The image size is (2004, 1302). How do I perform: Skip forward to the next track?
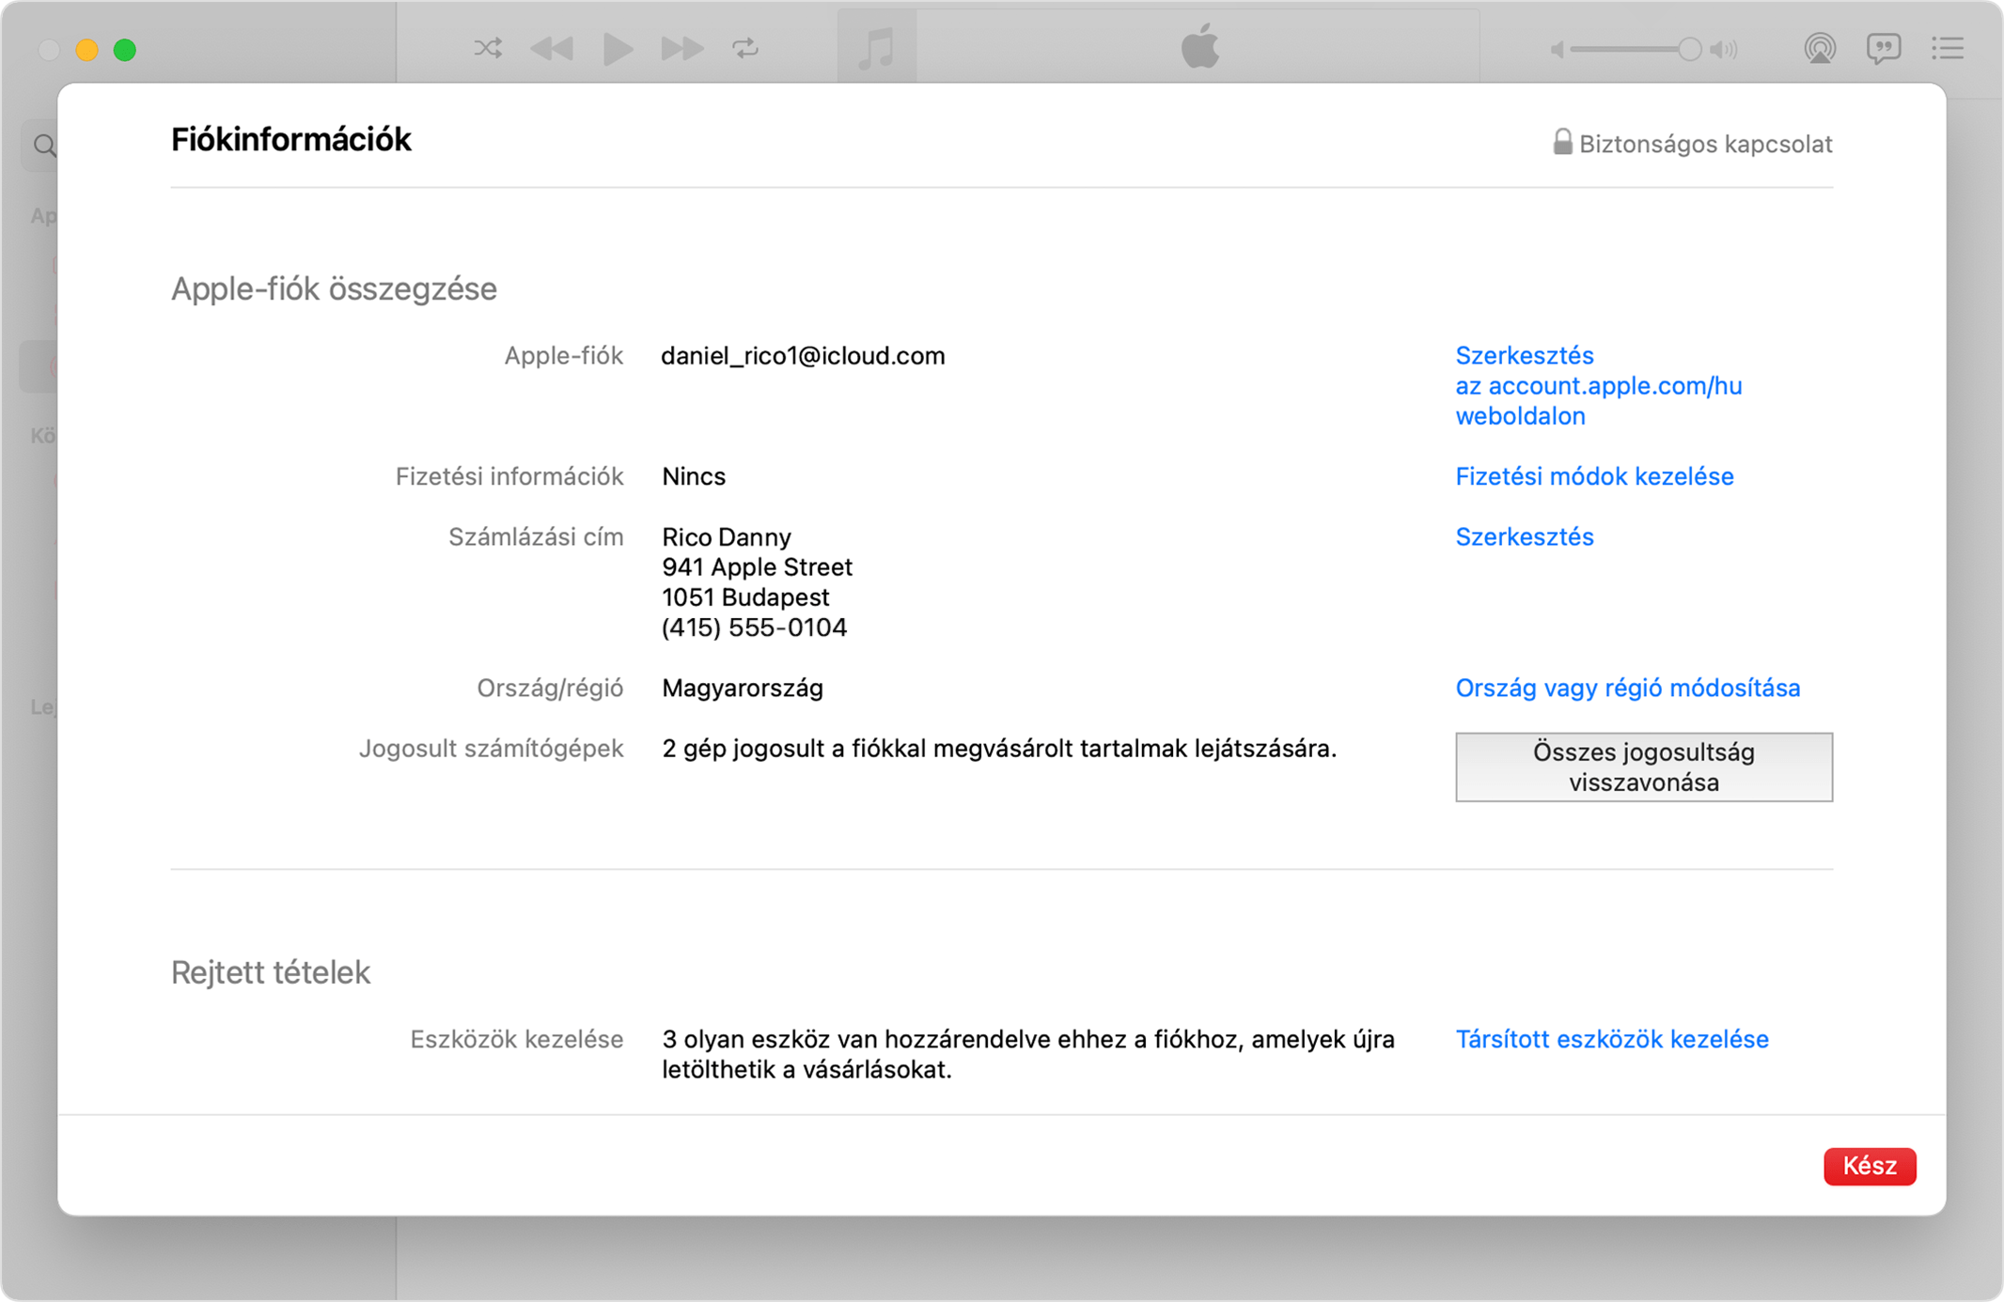pos(681,48)
